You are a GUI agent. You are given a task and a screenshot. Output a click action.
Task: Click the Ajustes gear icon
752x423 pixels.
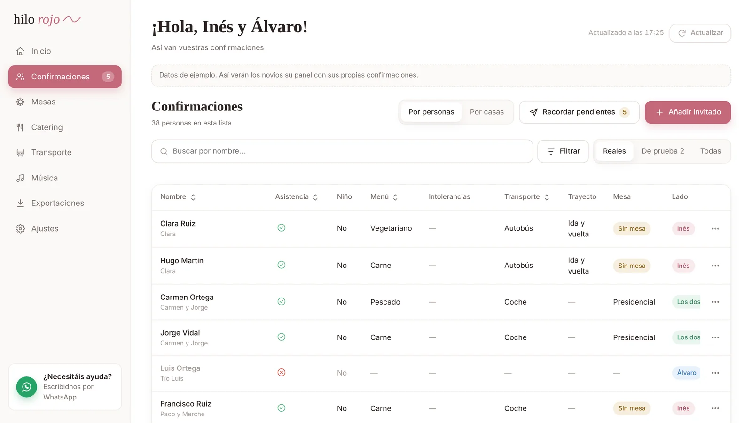[x=20, y=229]
